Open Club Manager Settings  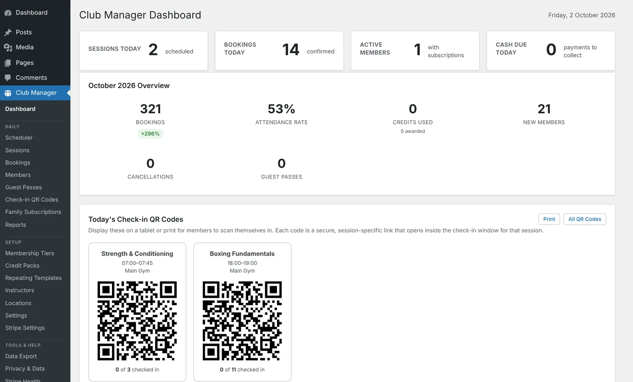click(x=16, y=316)
